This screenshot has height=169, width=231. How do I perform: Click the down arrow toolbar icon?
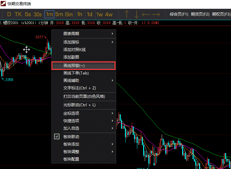tap(136, 14)
